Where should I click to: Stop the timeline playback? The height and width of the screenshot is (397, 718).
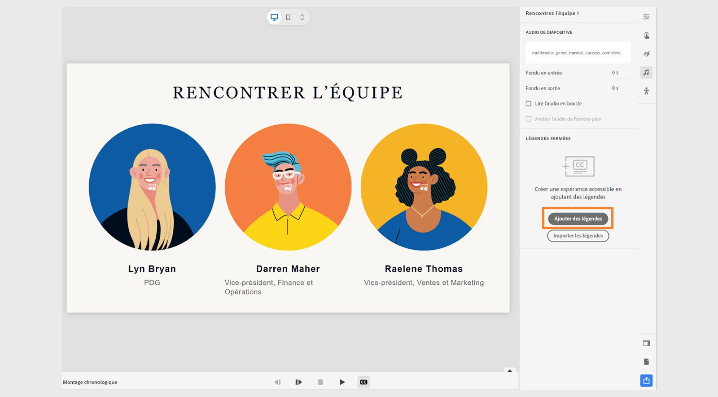[320, 382]
